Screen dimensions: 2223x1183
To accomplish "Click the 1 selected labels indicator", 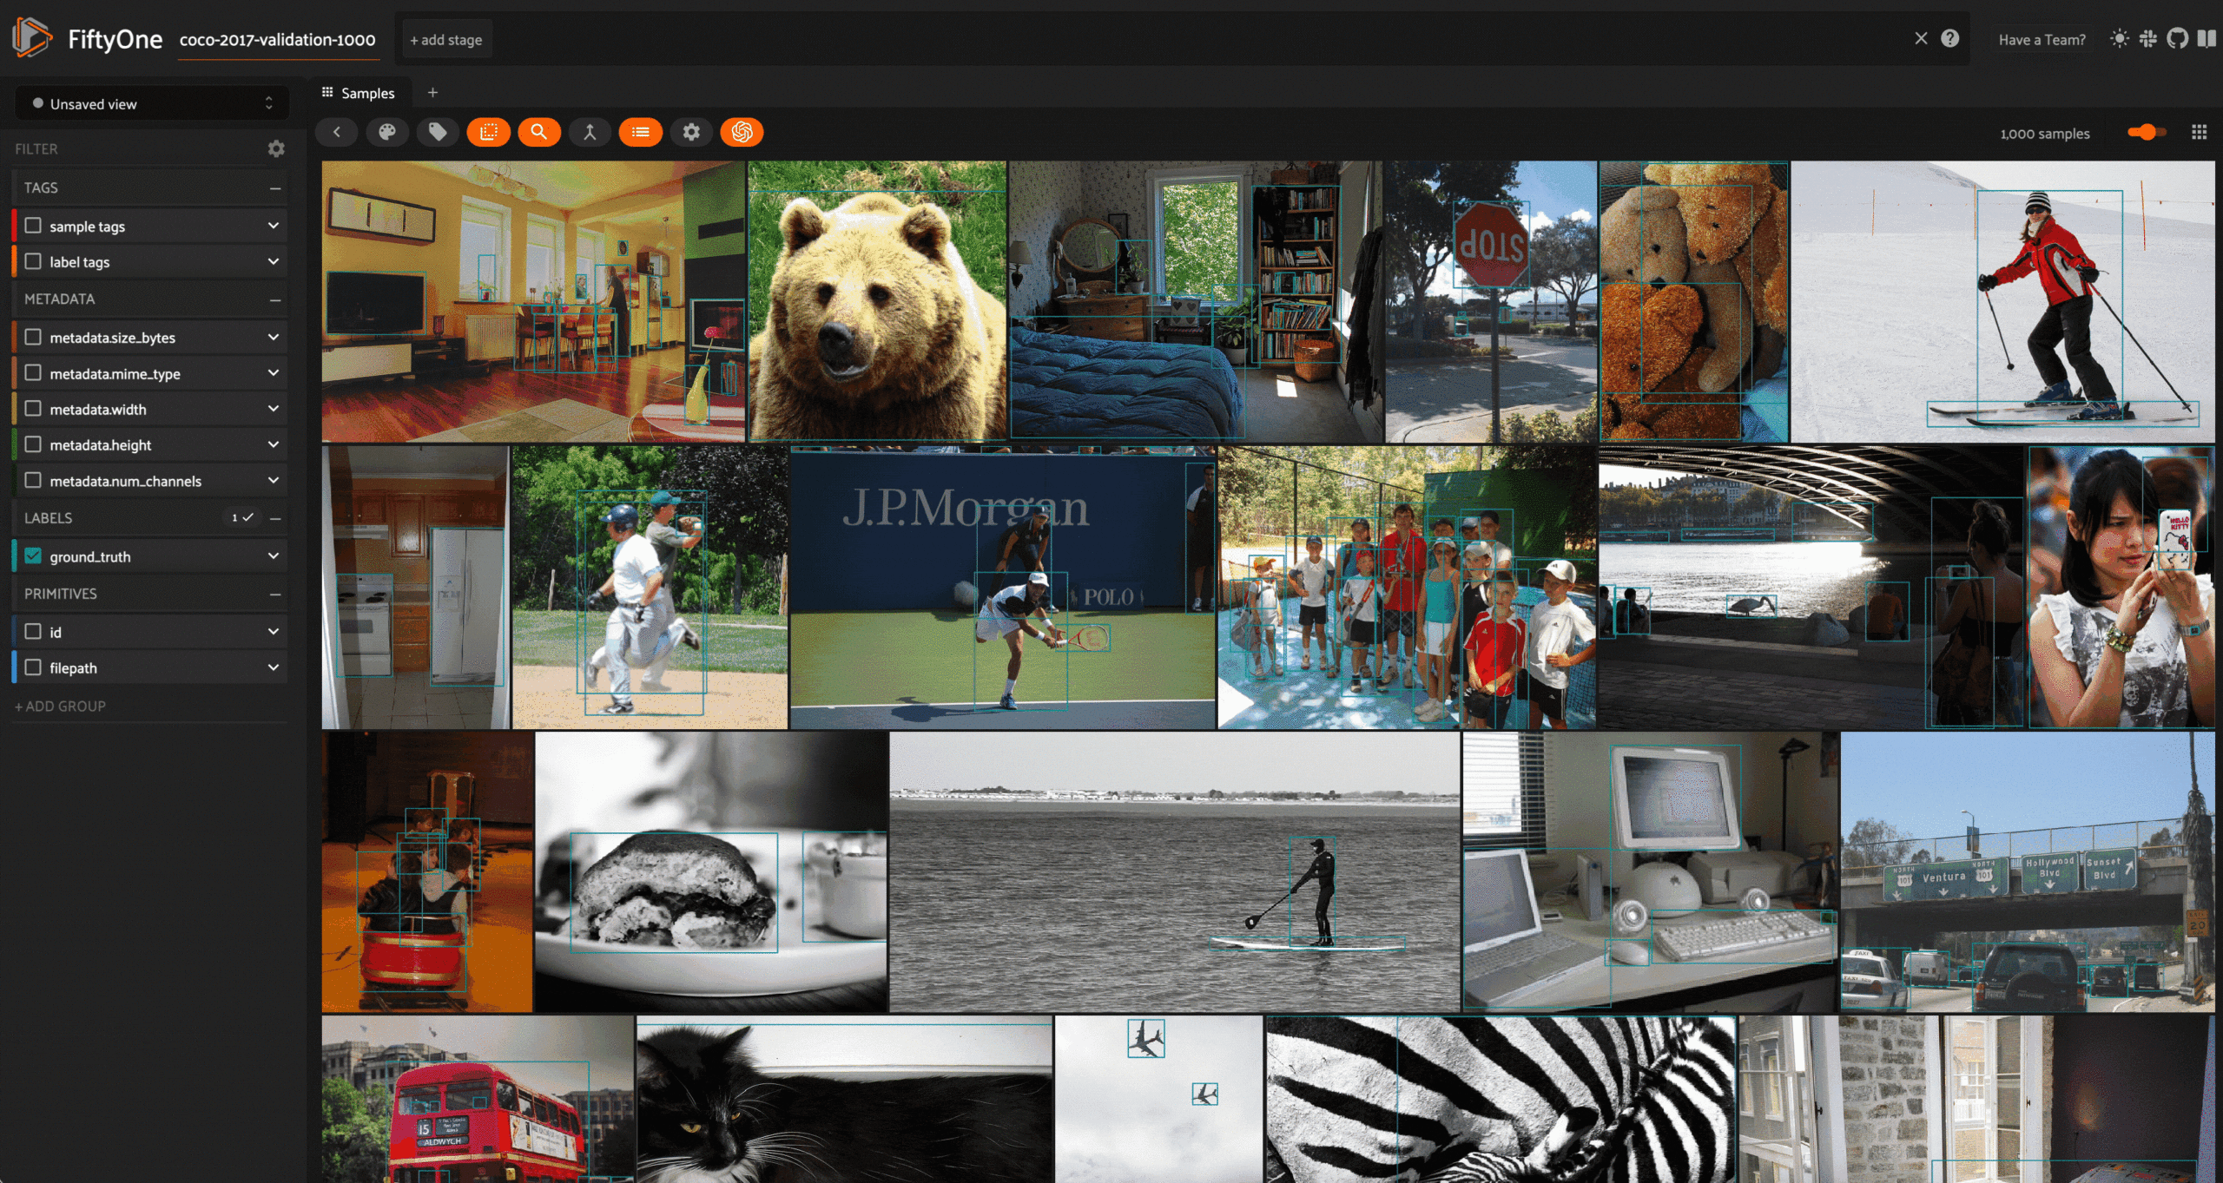I will [242, 518].
